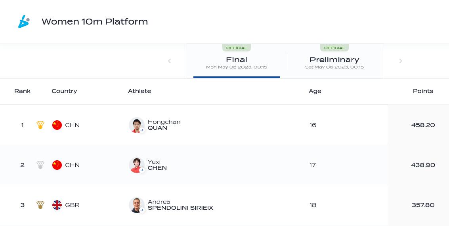Click the diving discipline logo icon
The image size is (449, 226).
click(x=24, y=22)
